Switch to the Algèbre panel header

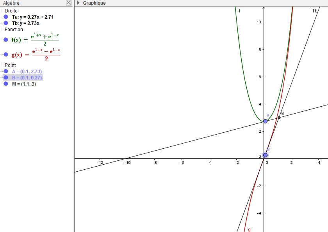(x=12, y=3)
